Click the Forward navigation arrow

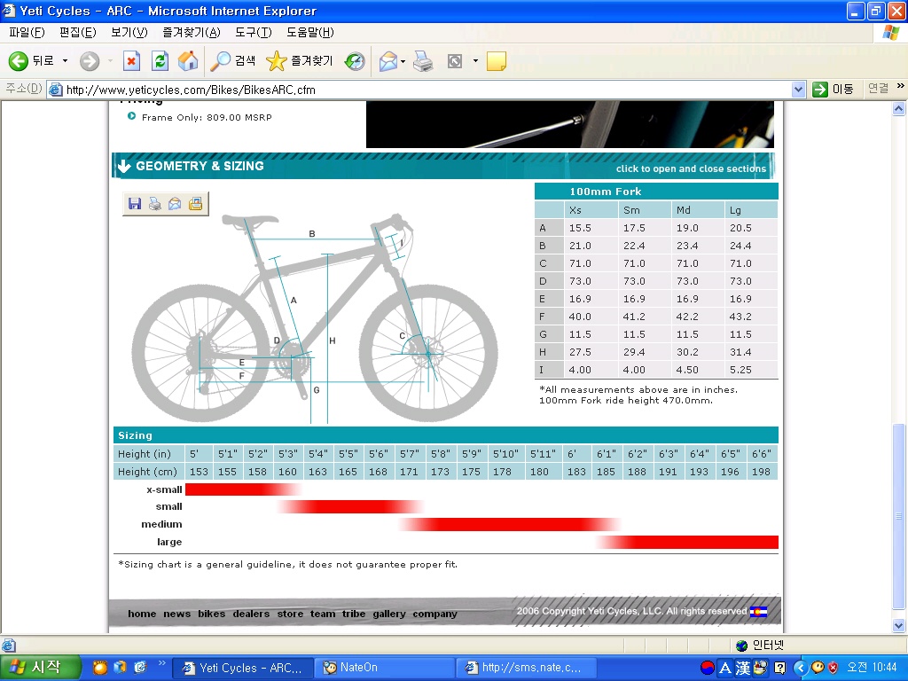90,61
